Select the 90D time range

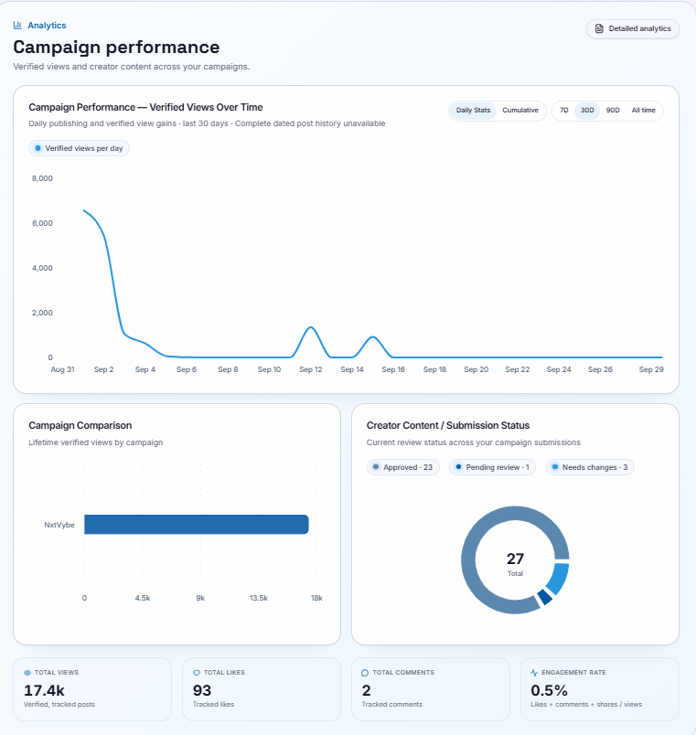(x=613, y=110)
